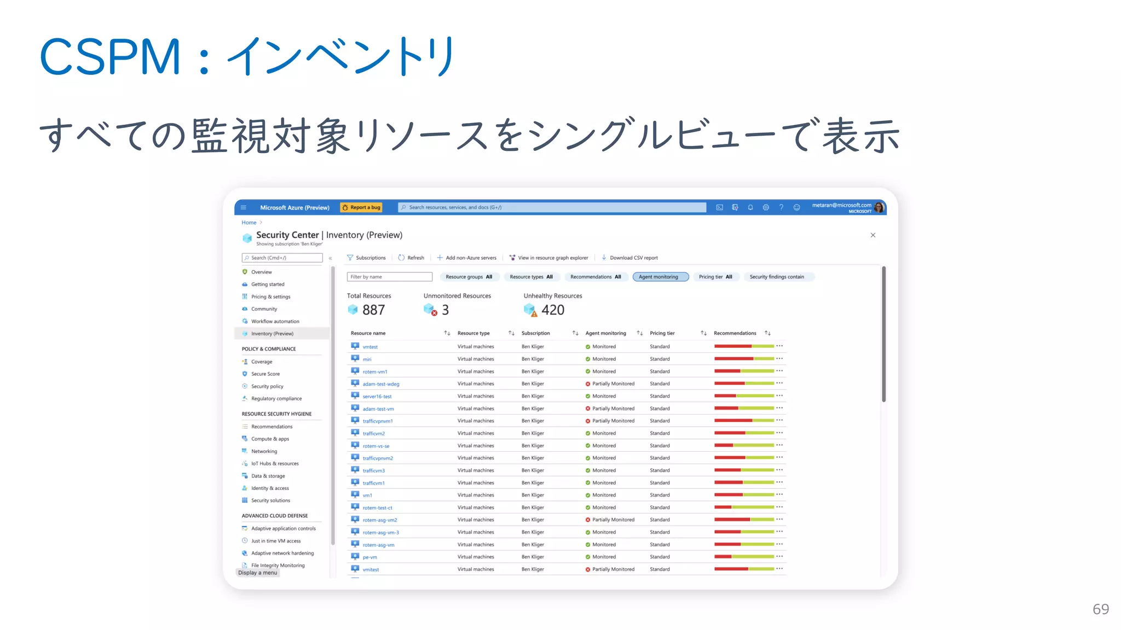Screen dimensions: 1121x630
Task: Collapse the sidebar with the double chevron
Action: click(x=330, y=258)
